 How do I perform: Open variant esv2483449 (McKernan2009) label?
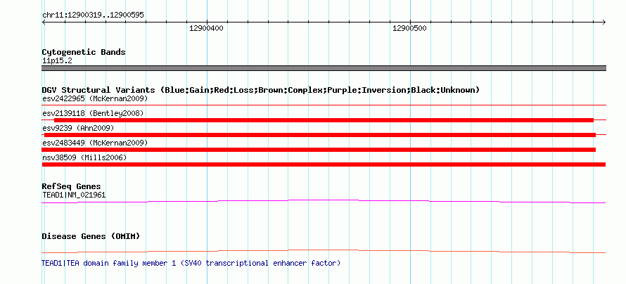pos(95,143)
